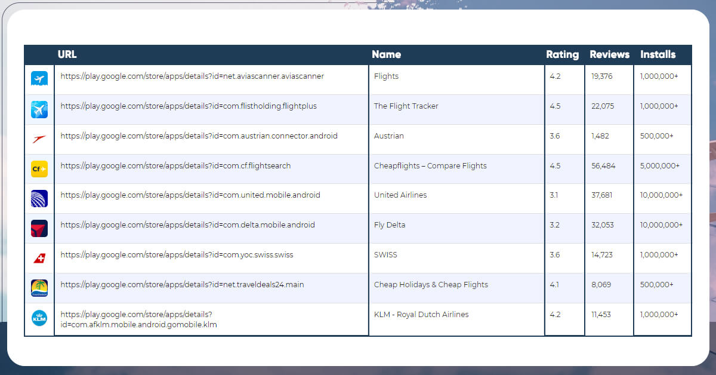Click the SWISS red cross icon
The height and width of the screenshot is (375, 716).
(39, 258)
